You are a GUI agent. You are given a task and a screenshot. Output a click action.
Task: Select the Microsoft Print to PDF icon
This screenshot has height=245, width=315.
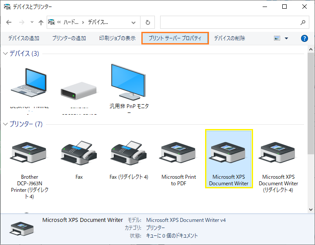178,153
